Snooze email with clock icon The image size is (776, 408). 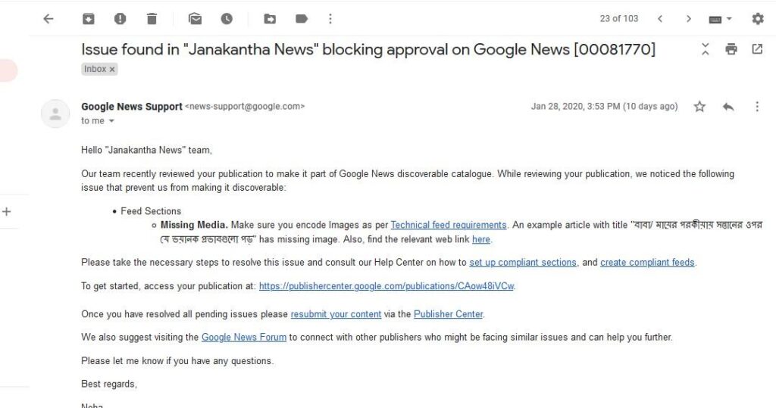tap(227, 19)
